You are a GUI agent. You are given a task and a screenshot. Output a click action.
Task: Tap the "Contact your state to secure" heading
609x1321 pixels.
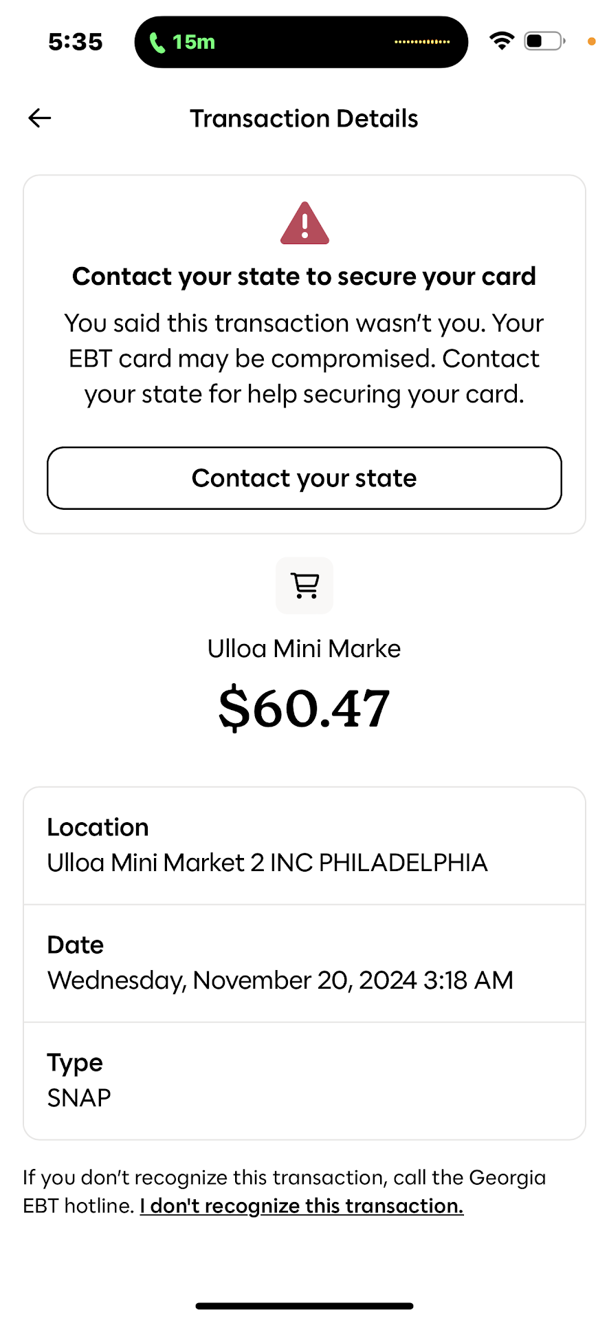(x=304, y=277)
